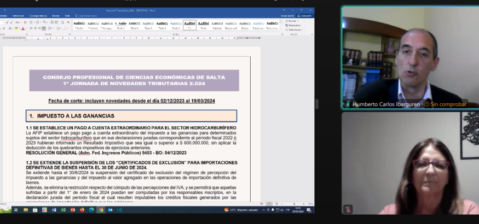Click the zoom out minus button
The image size is (479, 224).
(x=282, y=204)
